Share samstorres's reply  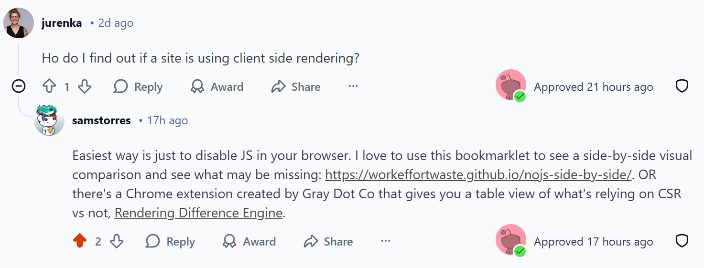tap(328, 241)
